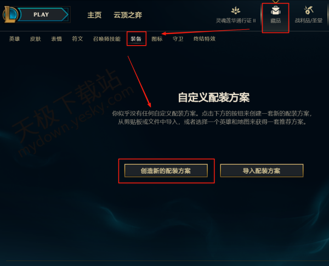The image size is (329, 266).
Task: Select the 表情 sub-tab
Action: coord(56,39)
